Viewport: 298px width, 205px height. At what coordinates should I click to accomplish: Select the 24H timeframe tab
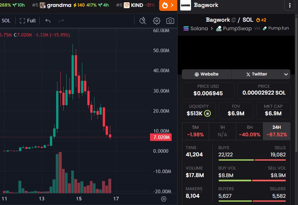(277, 131)
